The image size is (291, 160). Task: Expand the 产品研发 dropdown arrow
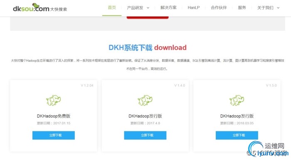(x=148, y=8)
